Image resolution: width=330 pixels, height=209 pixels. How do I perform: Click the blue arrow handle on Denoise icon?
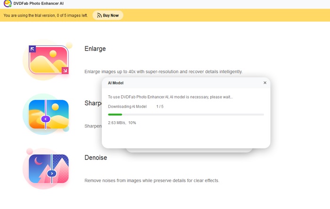point(52,174)
